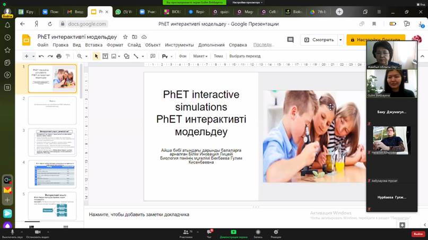
Task: Click the Фон background button
Action: click(182, 56)
